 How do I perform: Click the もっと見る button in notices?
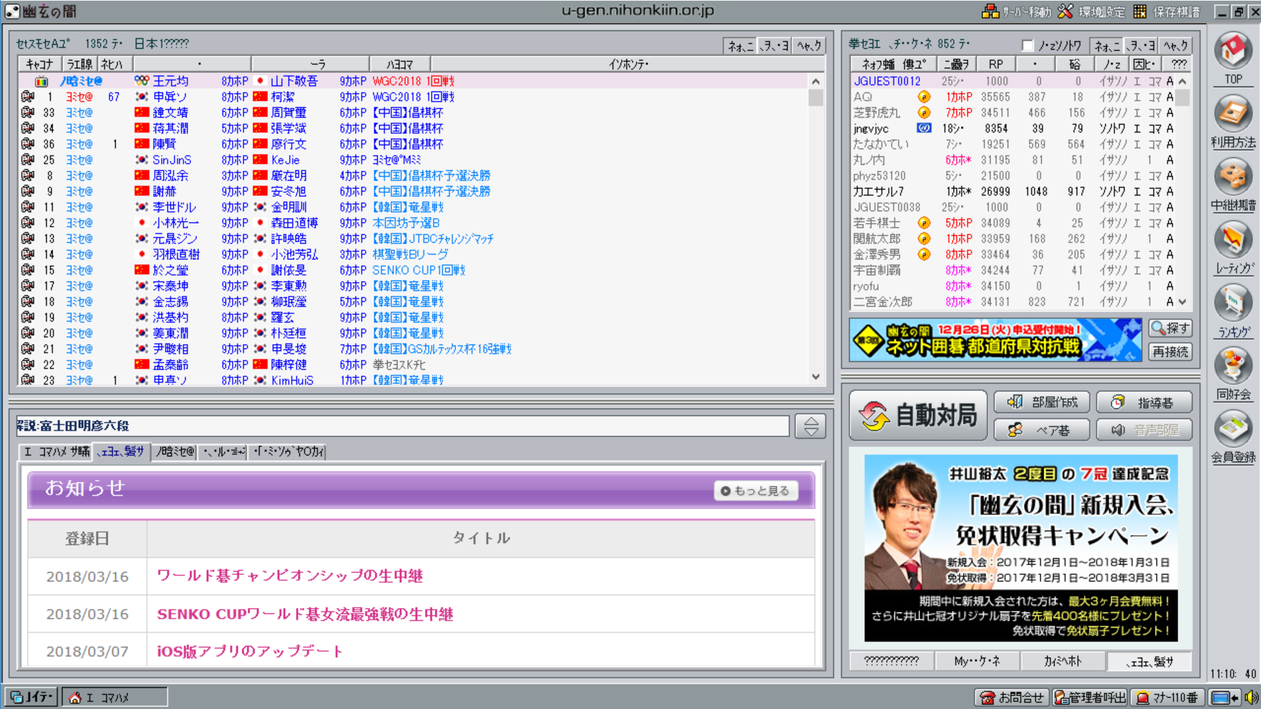click(755, 490)
